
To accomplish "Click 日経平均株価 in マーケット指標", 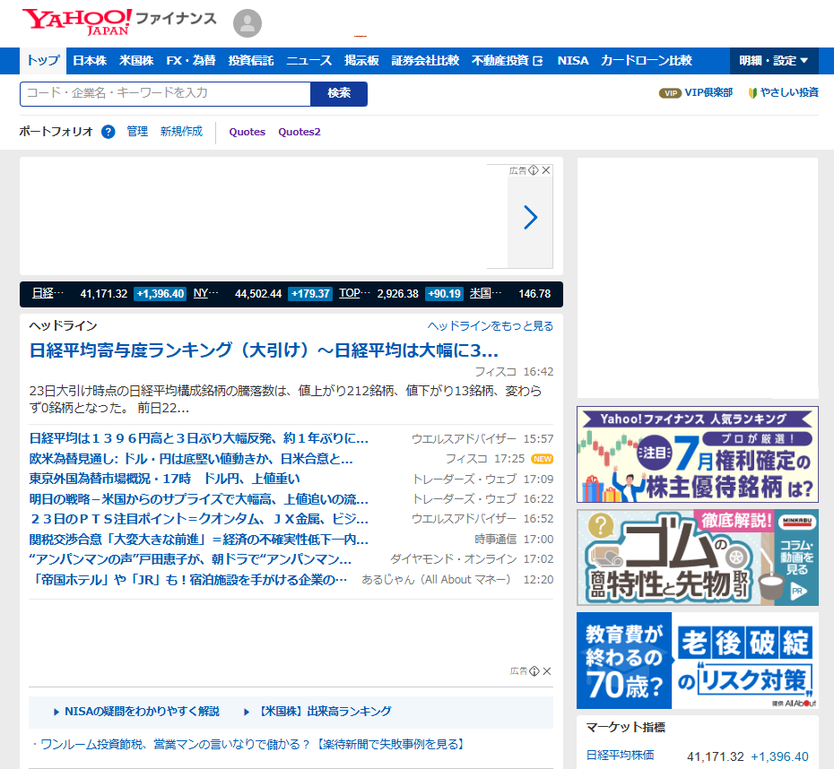I will [x=620, y=756].
